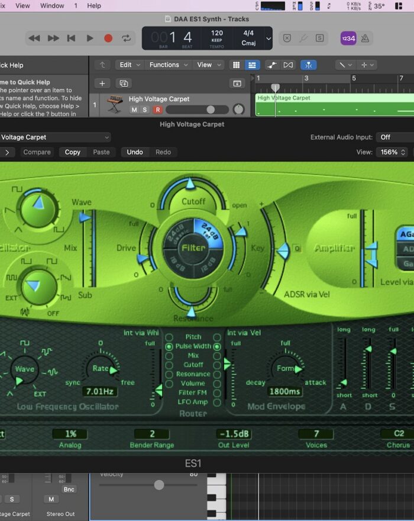The height and width of the screenshot is (521, 414).
Task: Mute the High Voltage Carpet track
Action: (x=134, y=110)
